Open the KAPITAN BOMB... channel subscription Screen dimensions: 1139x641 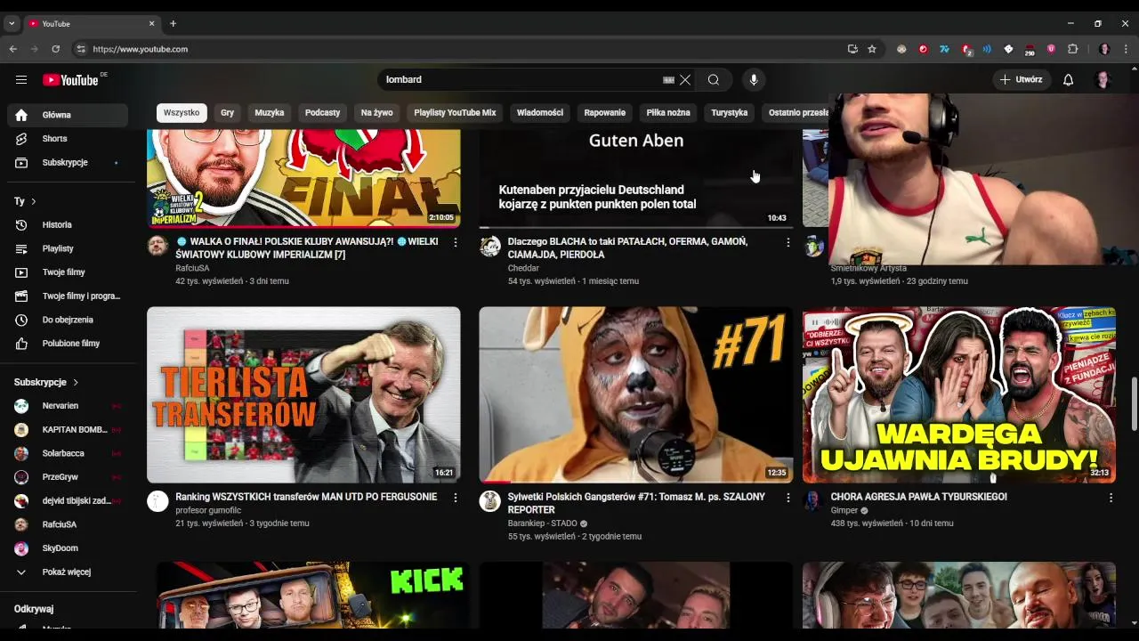68,430
